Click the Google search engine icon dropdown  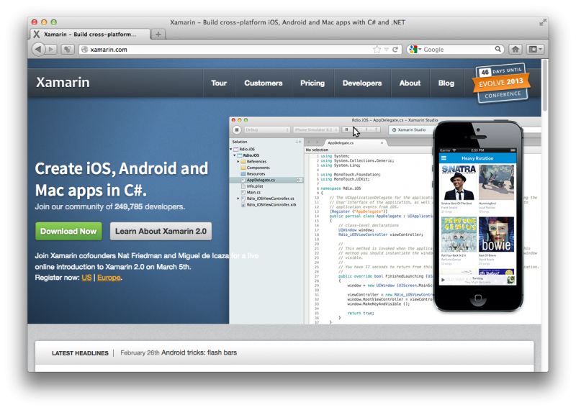[415, 49]
